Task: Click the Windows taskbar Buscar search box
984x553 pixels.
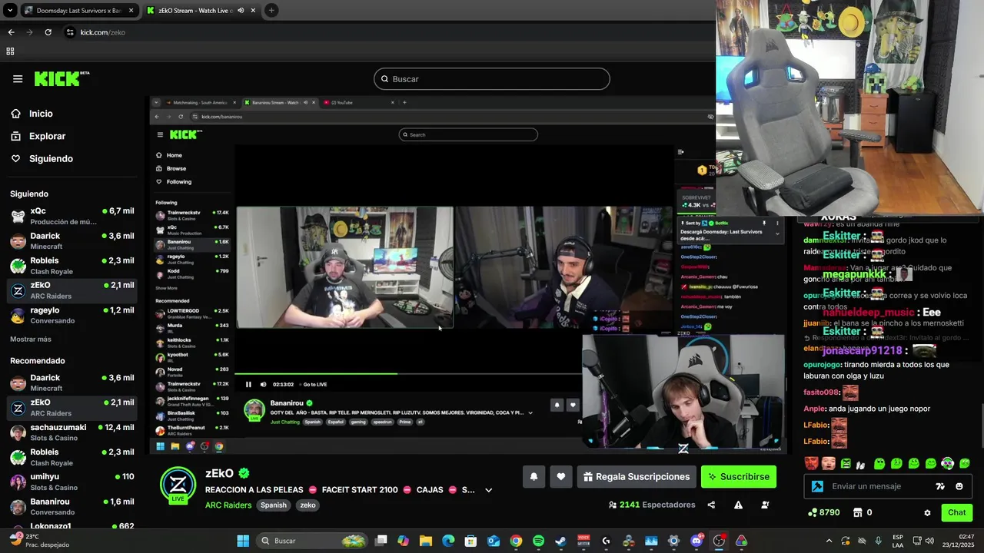Action: 311,541
